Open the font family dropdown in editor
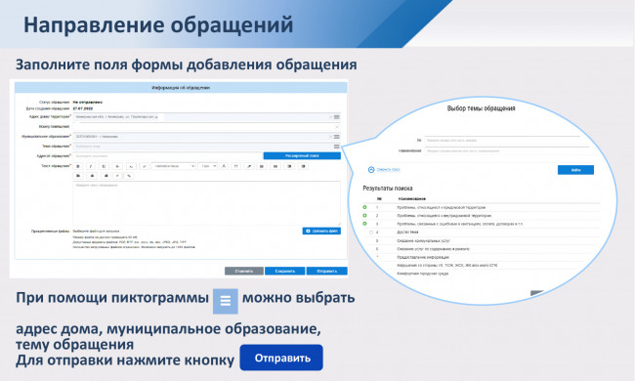 point(173,166)
